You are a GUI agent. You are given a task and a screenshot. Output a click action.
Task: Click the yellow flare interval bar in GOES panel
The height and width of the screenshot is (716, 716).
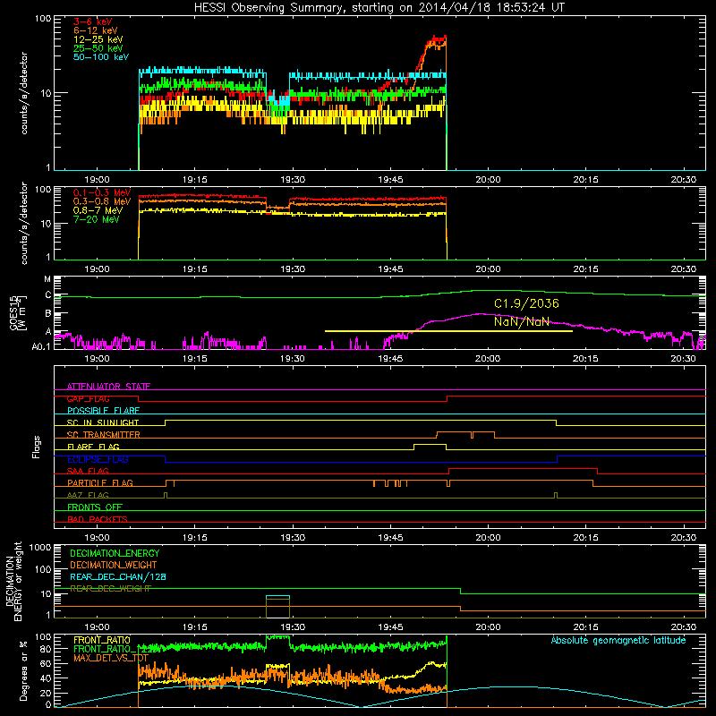click(448, 331)
